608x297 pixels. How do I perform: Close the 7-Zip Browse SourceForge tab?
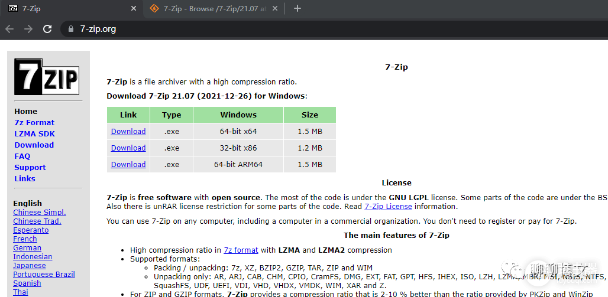tap(275, 8)
